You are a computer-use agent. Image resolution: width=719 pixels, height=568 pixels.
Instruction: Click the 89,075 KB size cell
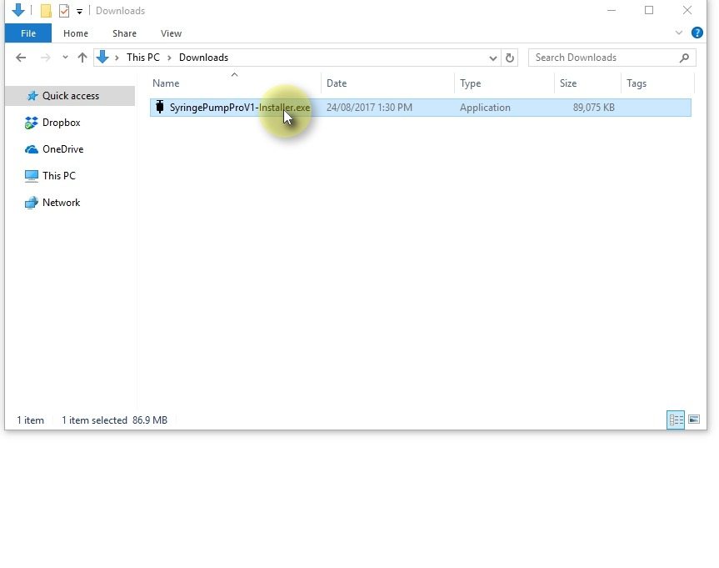pos(593,108)
